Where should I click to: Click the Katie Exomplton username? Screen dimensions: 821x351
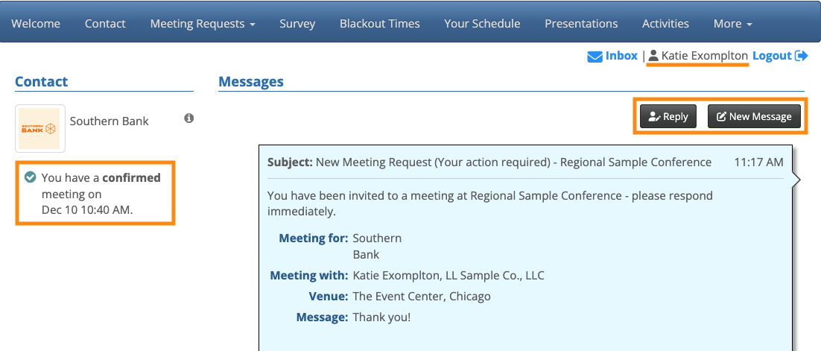click(704, 56)
